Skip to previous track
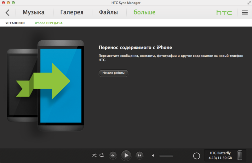 [113, 155]
